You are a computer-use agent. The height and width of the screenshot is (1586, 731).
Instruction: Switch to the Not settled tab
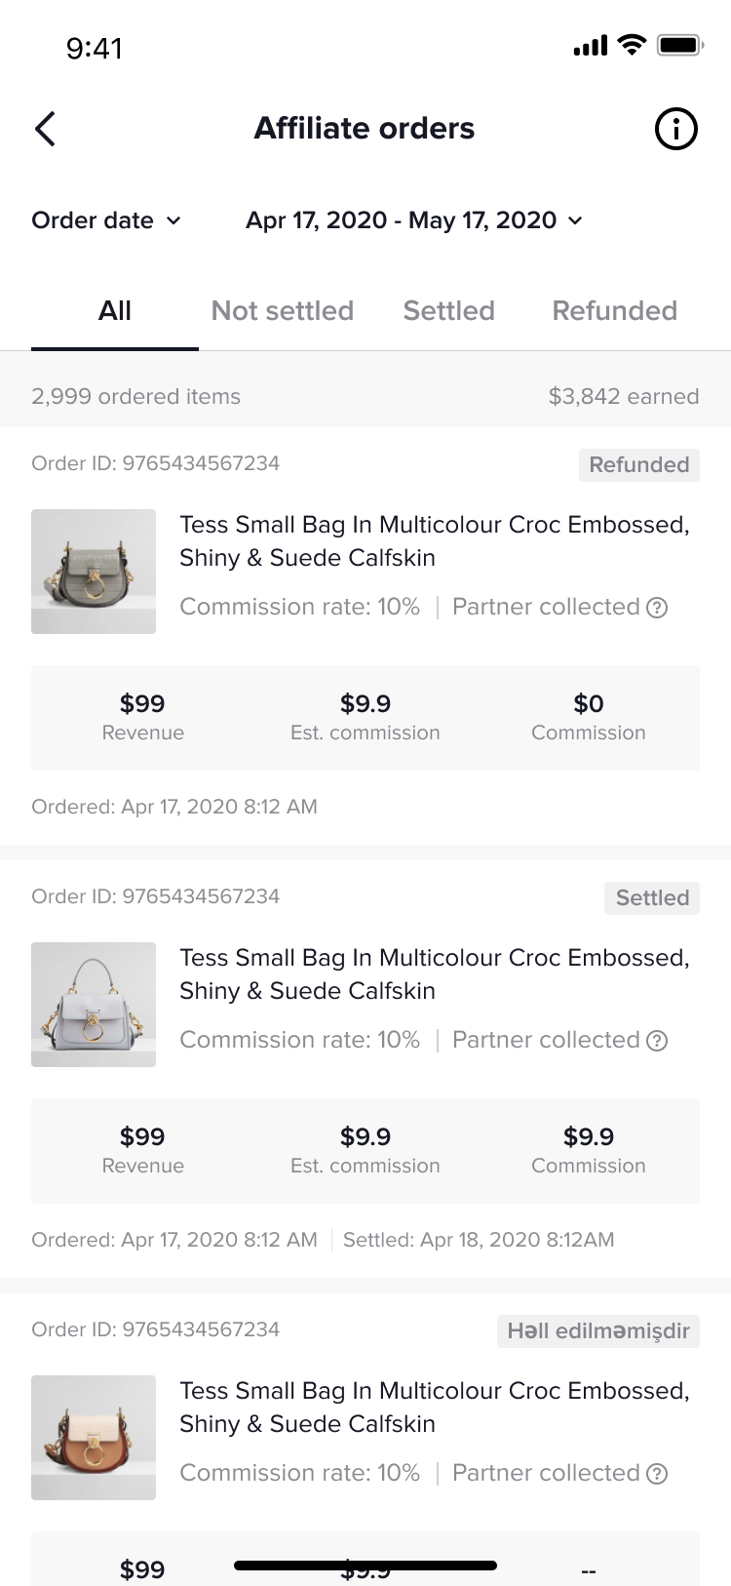[x=283, y=311]
